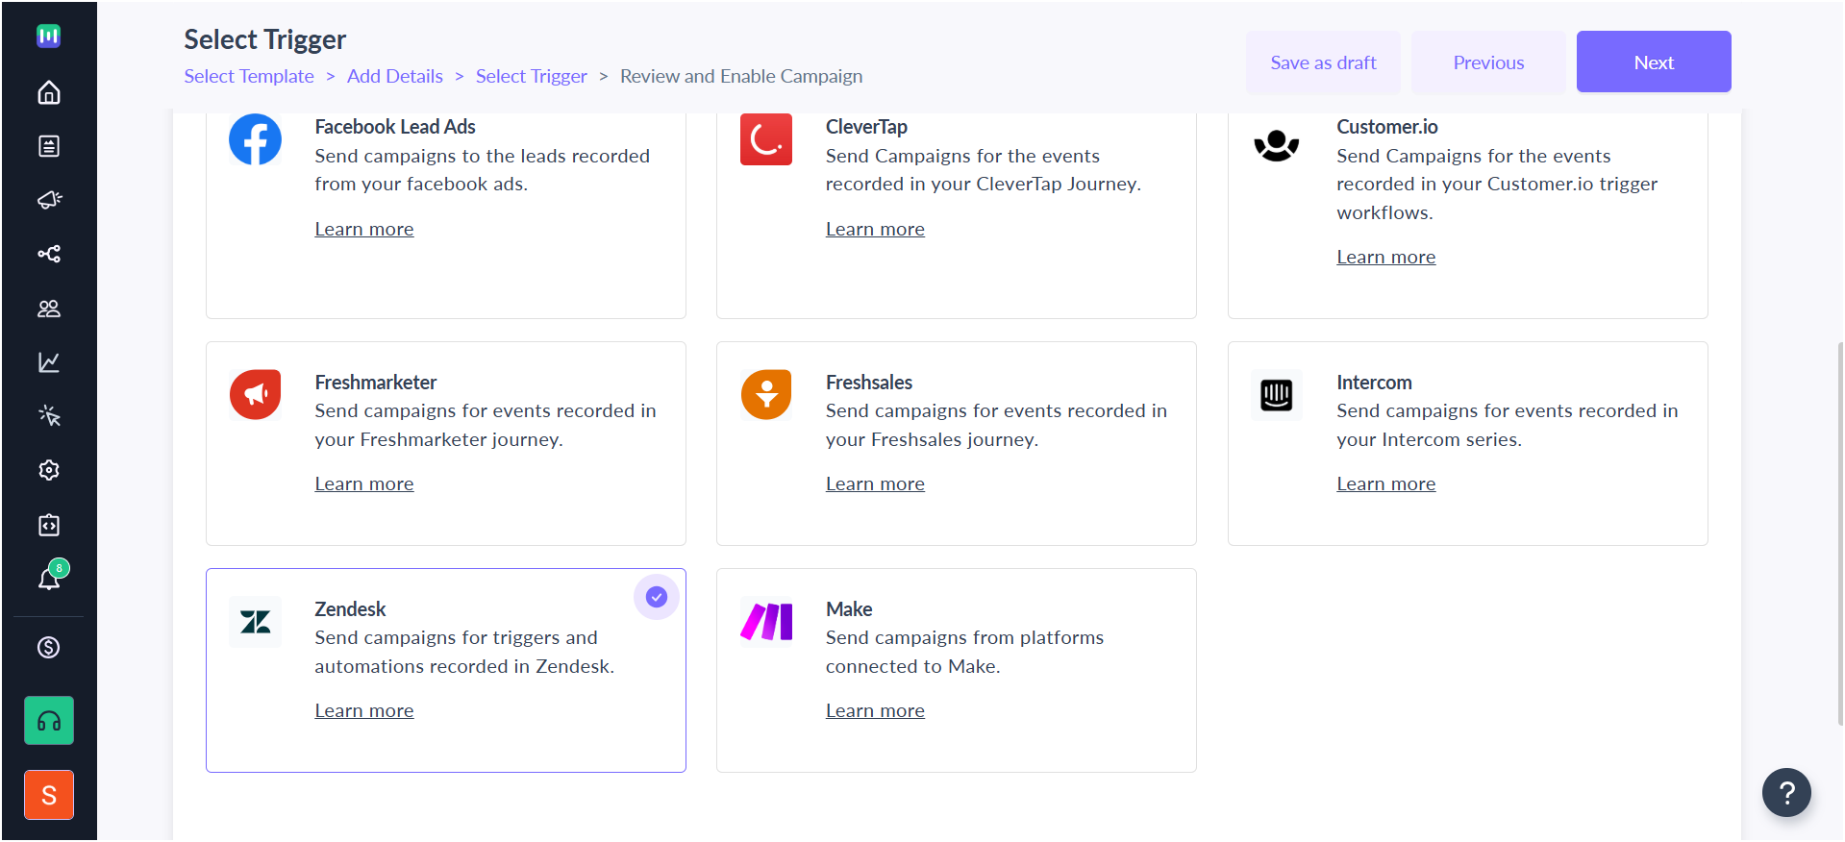Open the billing dollar icon in the sidebar
Viewport: 1845px width, 842px height.
[49, 648]
